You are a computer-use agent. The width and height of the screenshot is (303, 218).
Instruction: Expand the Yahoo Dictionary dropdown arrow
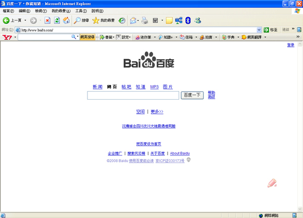pos(238,37)
